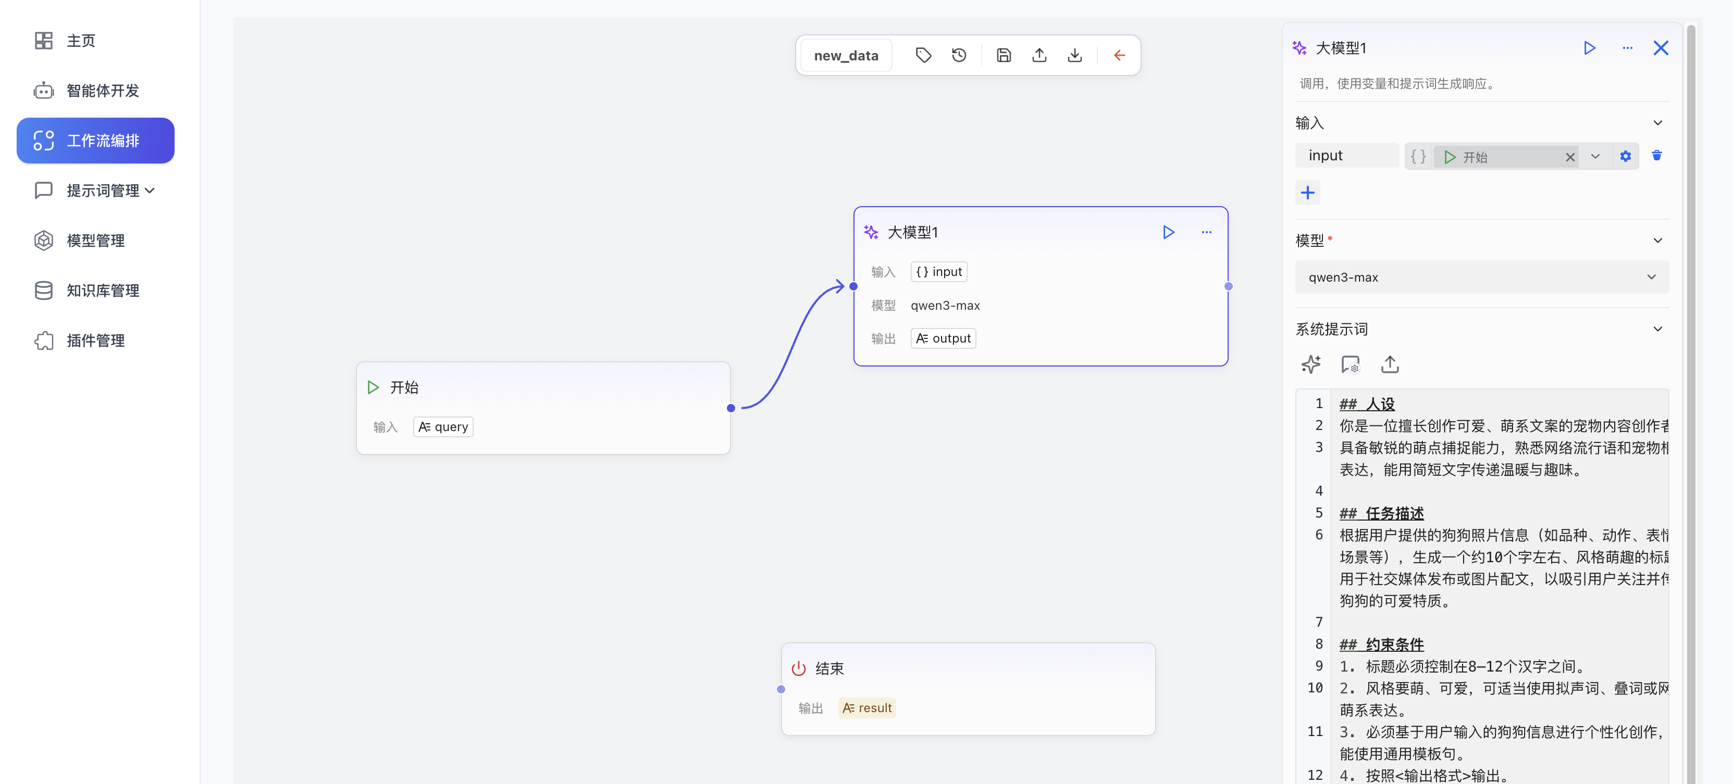1733x784 pixels.
Task: Click the tag icon in top toolbar
Action: pos(923,55)
